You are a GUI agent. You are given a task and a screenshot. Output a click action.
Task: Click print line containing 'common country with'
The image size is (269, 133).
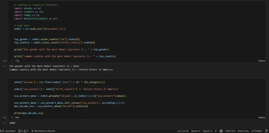coord(65,56)
